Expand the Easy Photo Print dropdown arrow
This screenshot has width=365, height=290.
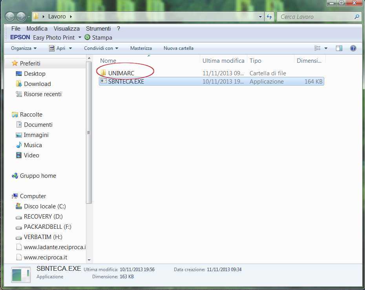click(x=80, y=37)
